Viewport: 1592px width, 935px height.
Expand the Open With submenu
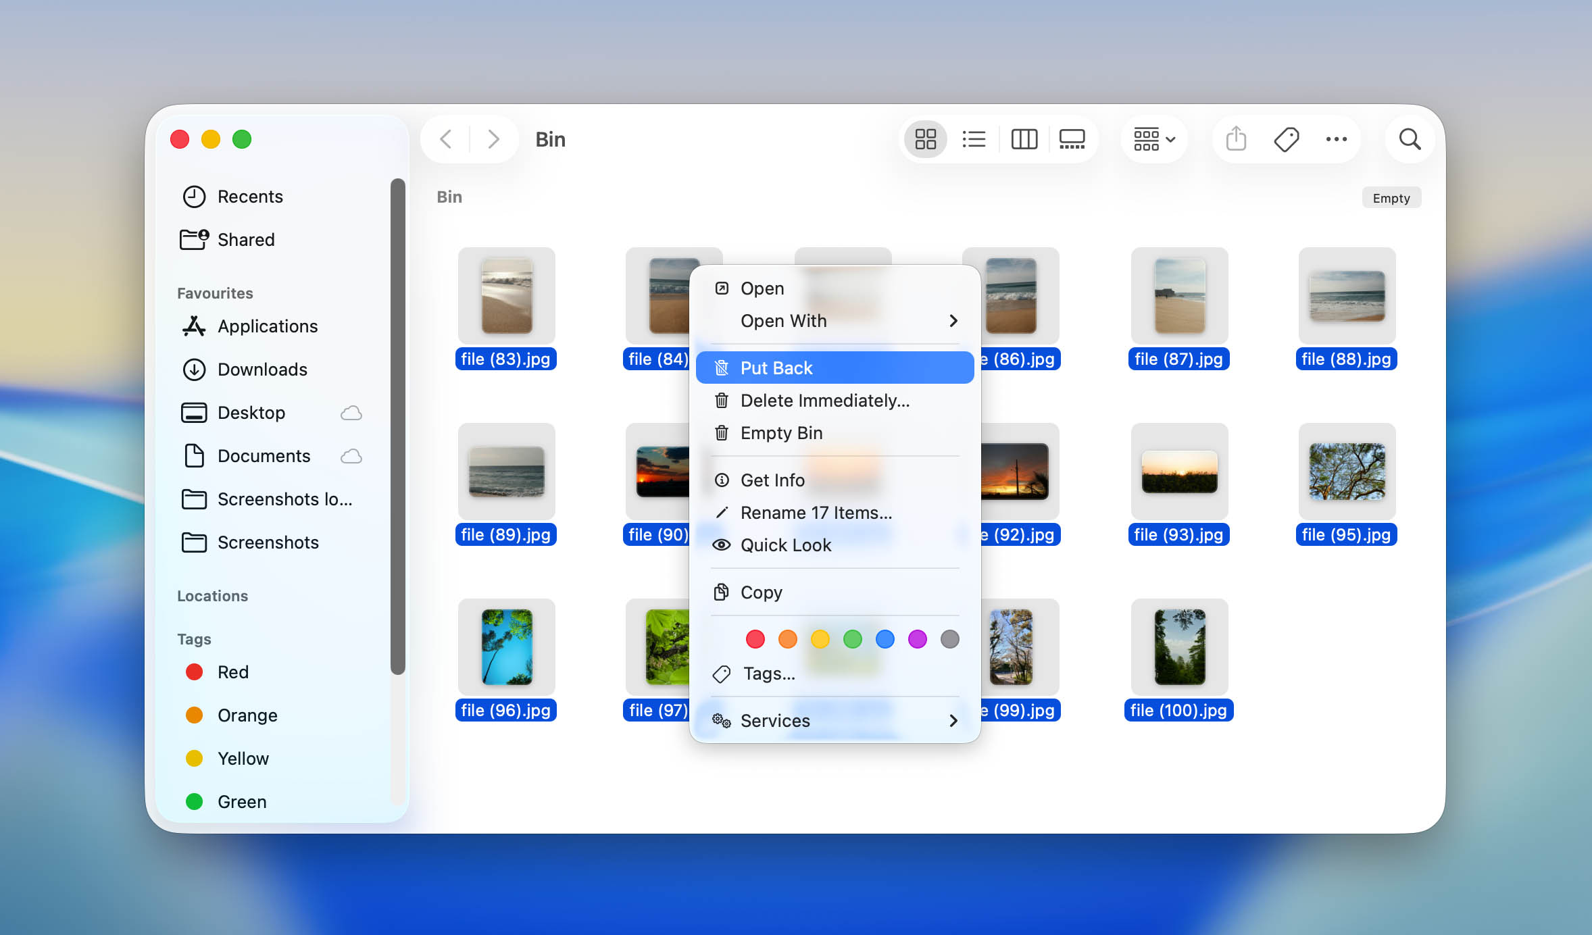(835, 321)
